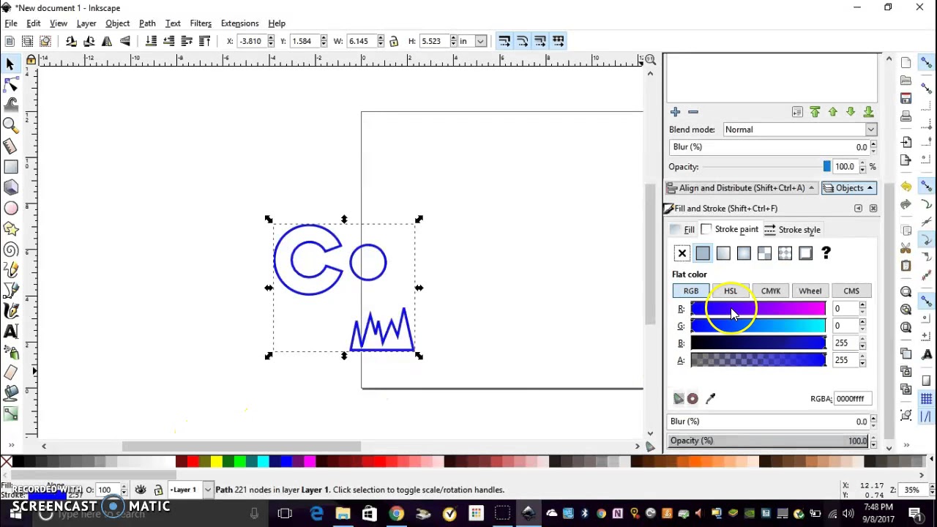The image size is (937, 527).
Task: Select the CMYK color mode button
Action: click(x=771, y=291)
